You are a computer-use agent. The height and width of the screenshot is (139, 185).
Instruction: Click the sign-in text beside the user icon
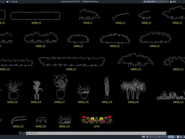[x=174, y=2]
